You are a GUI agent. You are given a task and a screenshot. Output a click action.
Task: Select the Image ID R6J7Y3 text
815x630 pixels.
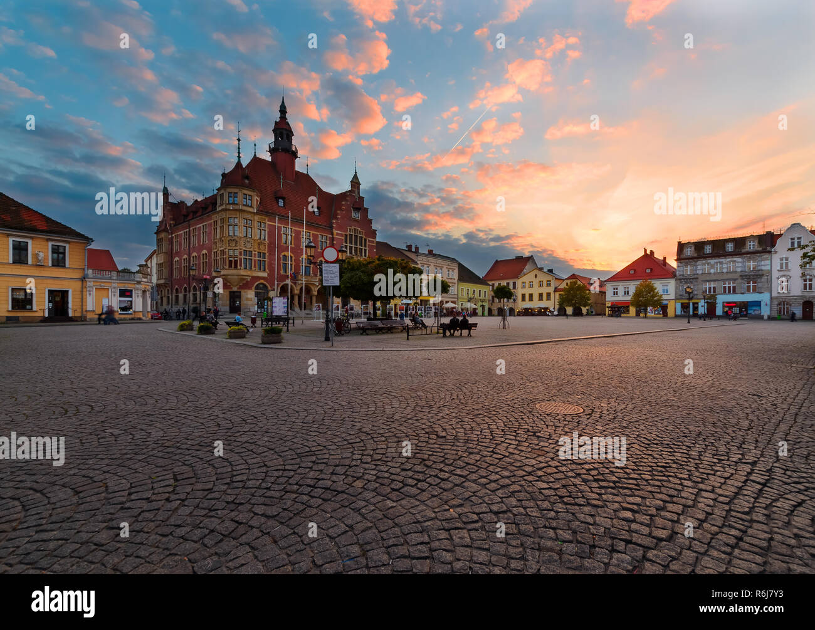pos(748,595)
